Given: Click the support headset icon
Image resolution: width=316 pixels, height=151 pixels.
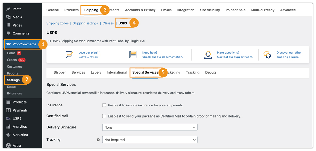Looking at the screenshot, I should (208, 55).
